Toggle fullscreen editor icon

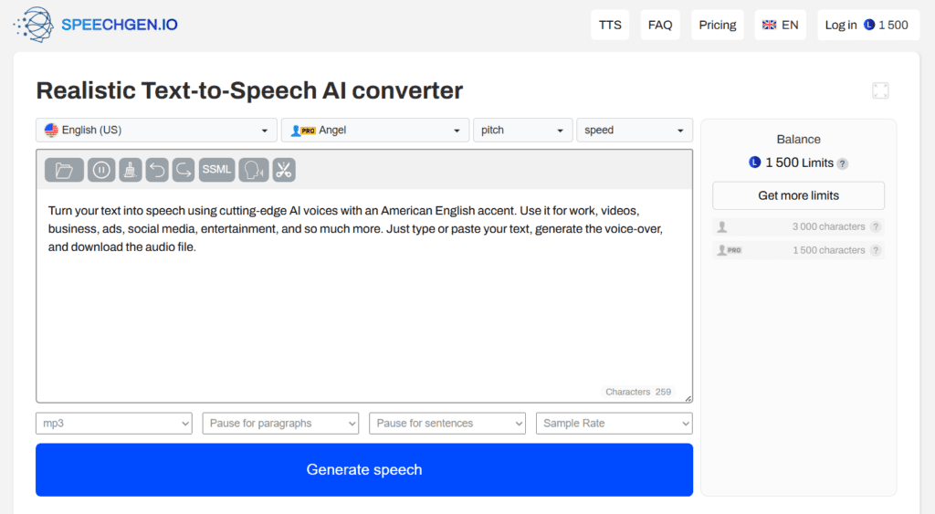pyautogui.click(x=880, y=90)
